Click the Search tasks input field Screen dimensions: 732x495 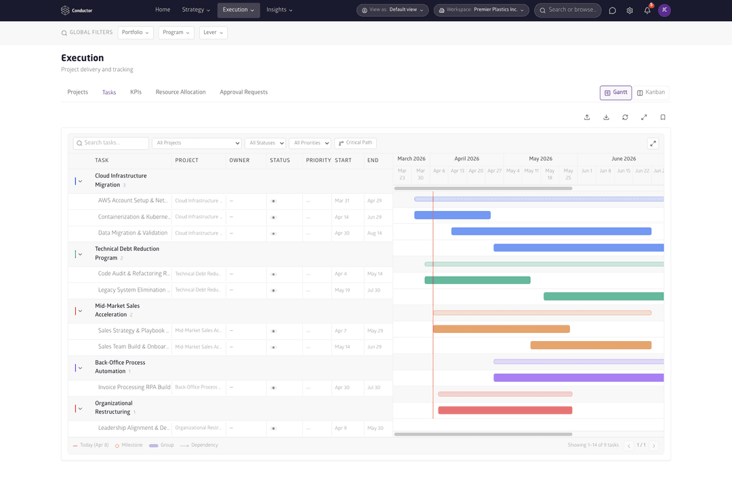(110, 143)
